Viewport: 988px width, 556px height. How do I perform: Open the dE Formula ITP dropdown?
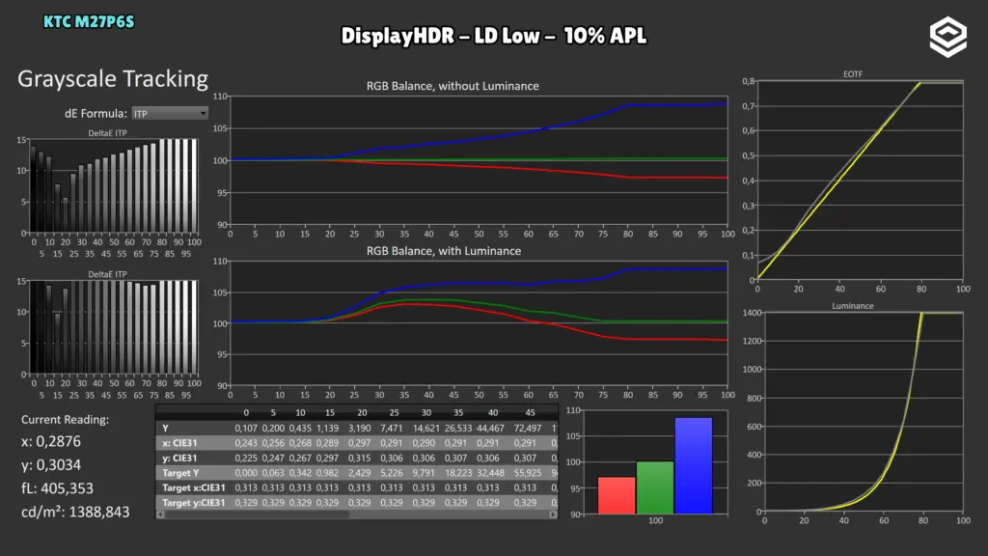coord(170,114)
